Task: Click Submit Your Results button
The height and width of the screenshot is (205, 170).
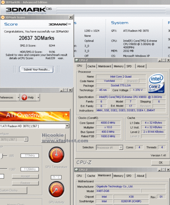Action: [x=37, y=70]
